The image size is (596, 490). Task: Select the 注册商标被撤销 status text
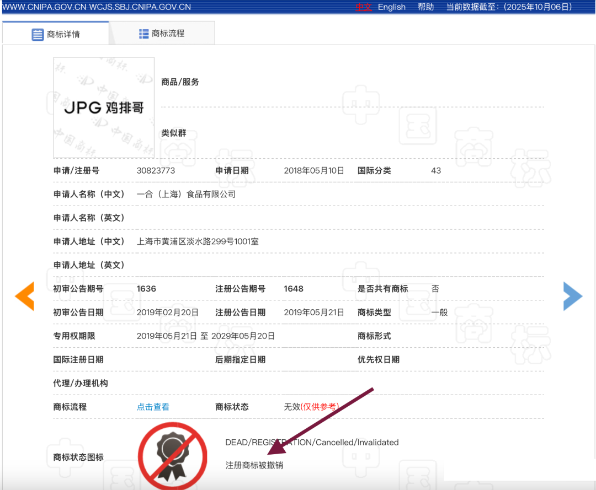point(254,465)
